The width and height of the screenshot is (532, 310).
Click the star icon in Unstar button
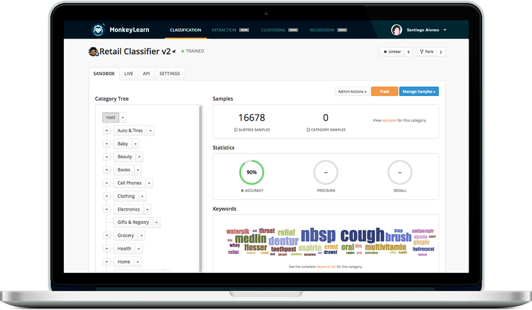point(385,52)
